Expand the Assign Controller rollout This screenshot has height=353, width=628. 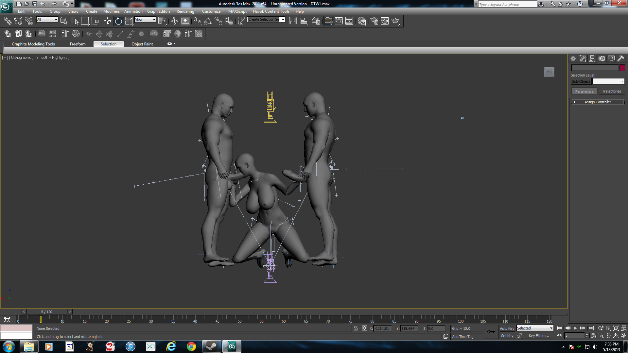(598, 102)
